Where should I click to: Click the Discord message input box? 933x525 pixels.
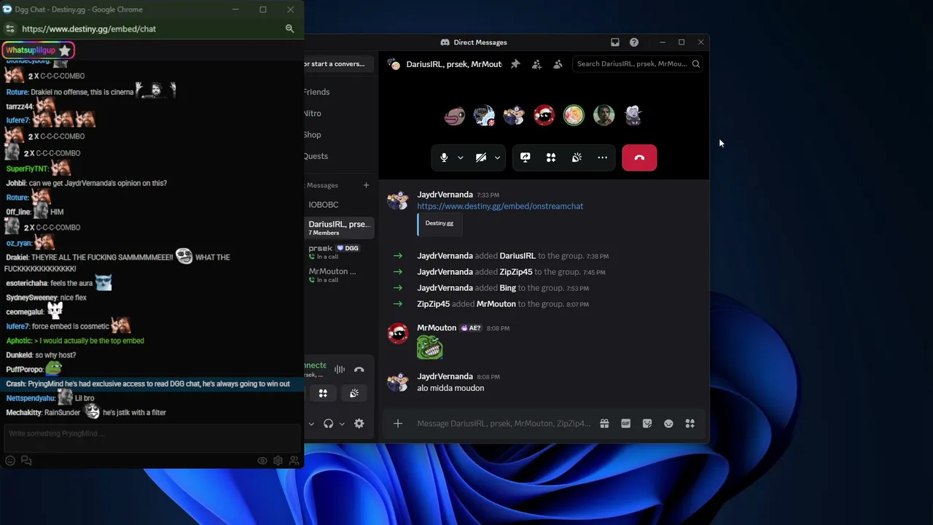click(504, 424)
